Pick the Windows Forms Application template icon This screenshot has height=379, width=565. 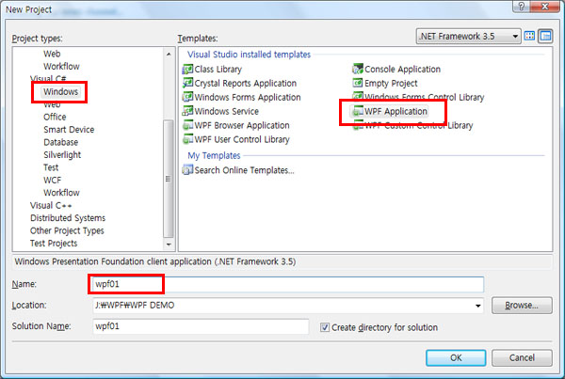coord(187,97)
